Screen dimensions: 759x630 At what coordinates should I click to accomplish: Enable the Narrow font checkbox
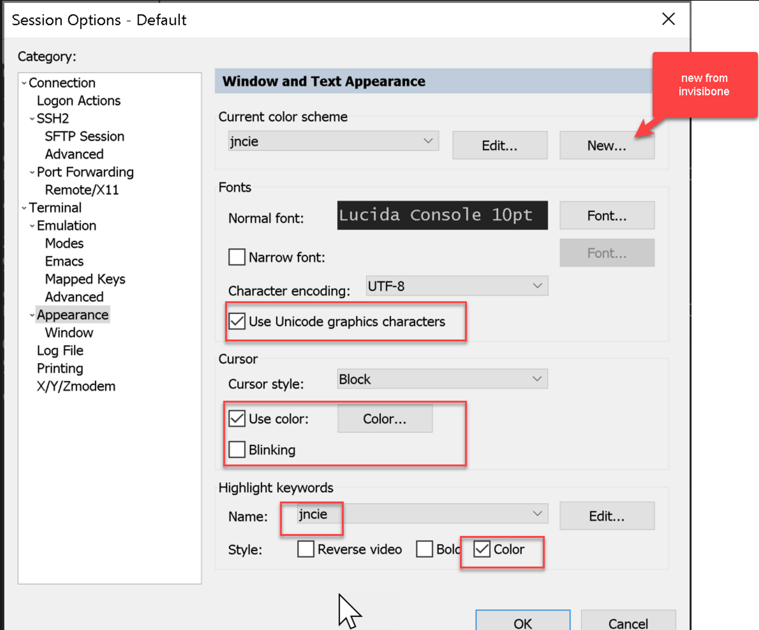[237, 257]
